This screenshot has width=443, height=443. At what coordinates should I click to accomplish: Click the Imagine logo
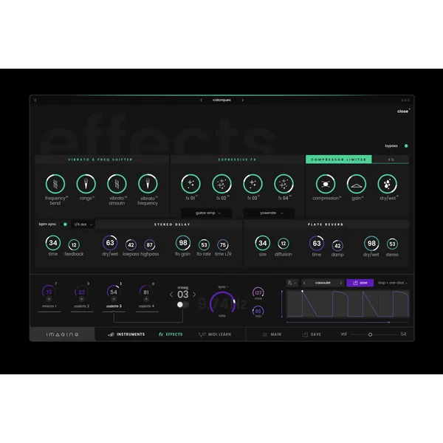tap(63, 334)
